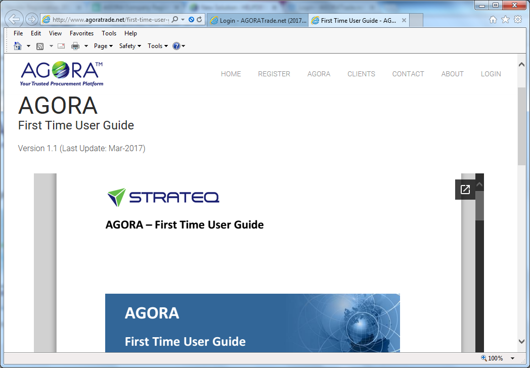Open CONTACT nav link
The image size is (530, 368).
coord(408,74)
